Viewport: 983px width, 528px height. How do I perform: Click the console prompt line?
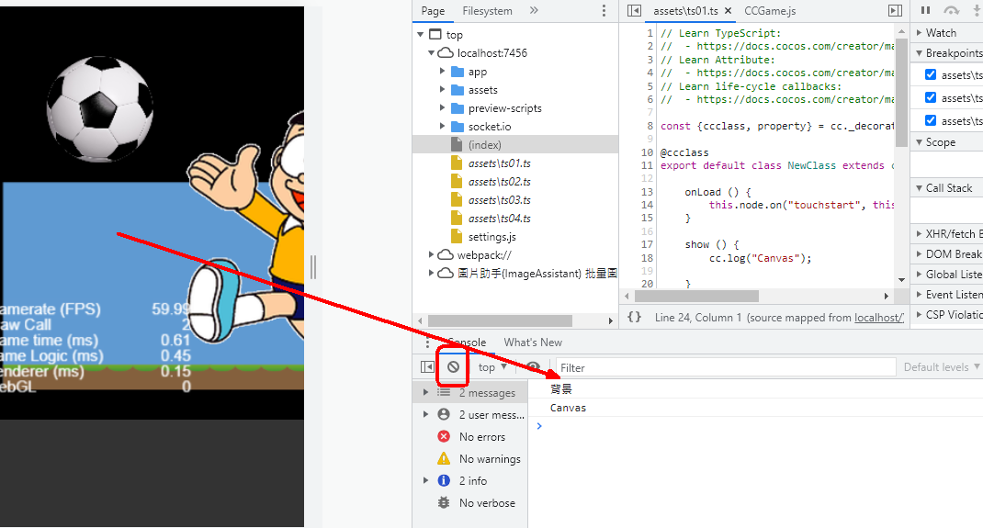[x=755, y=426]
